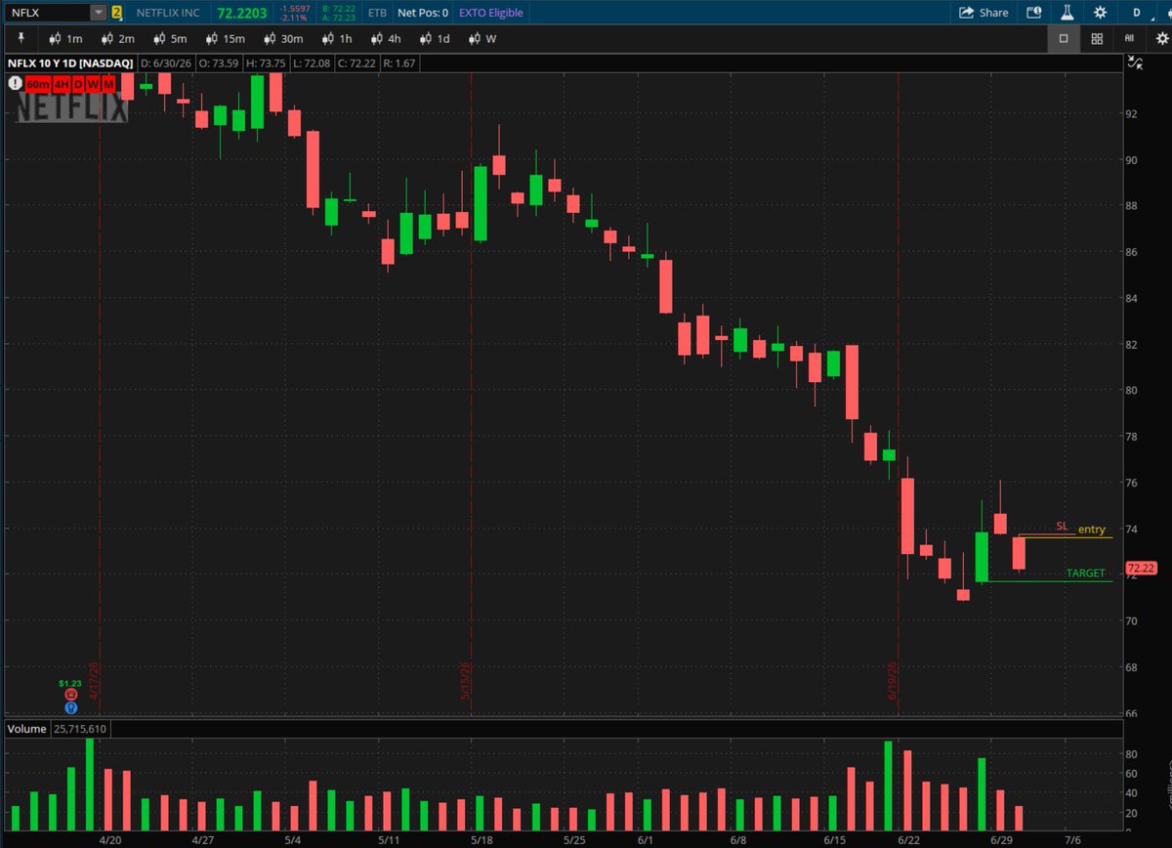1172x848 pixels.
Task: Open the chart info window icon
Action: pos(1034,13)
